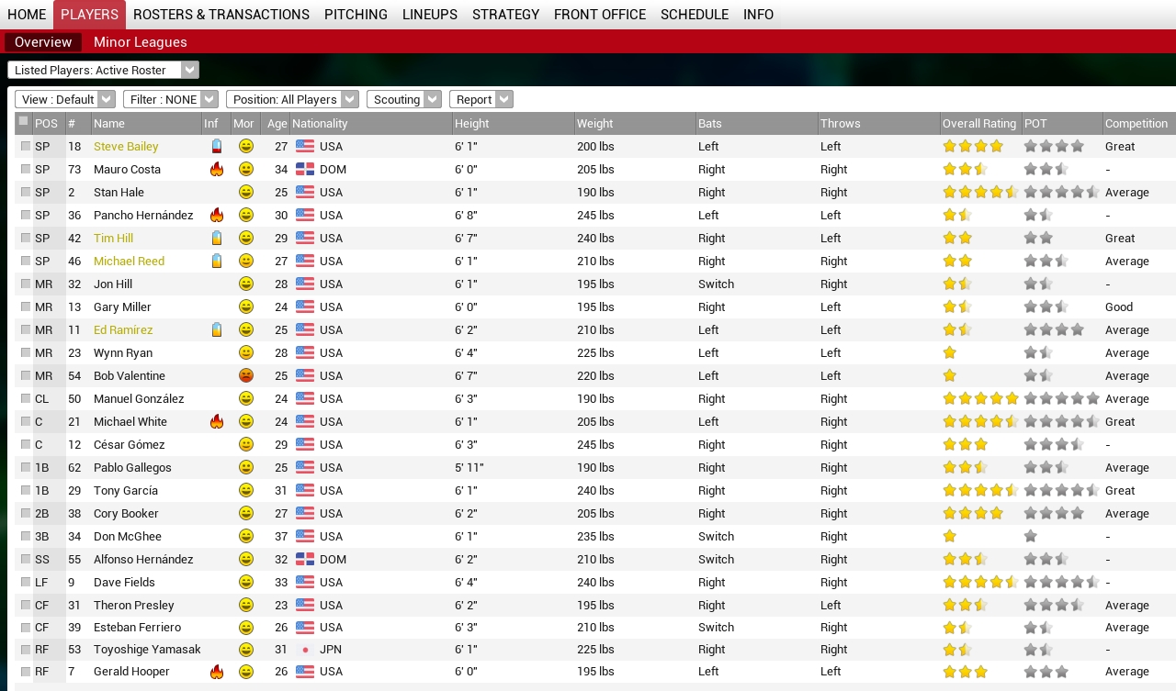
Task: Sort by the Throws column header
Action: click(x=878, y=123)
